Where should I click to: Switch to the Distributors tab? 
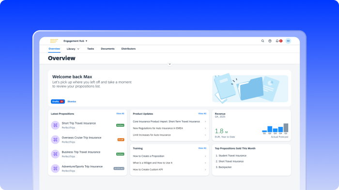(128, 49)
